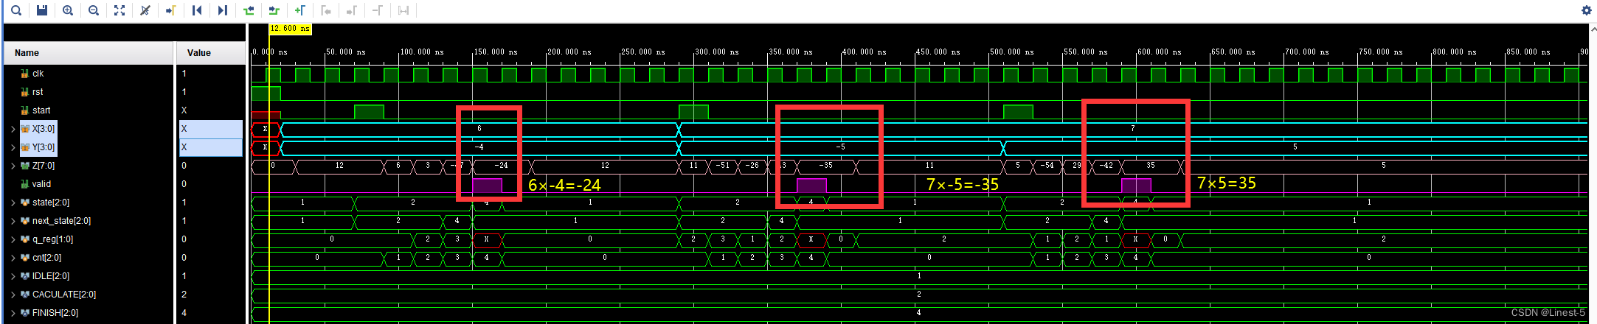Go to the next transition
The height and width of the screenshot is (324, 1597).
(x=274, y=10)
